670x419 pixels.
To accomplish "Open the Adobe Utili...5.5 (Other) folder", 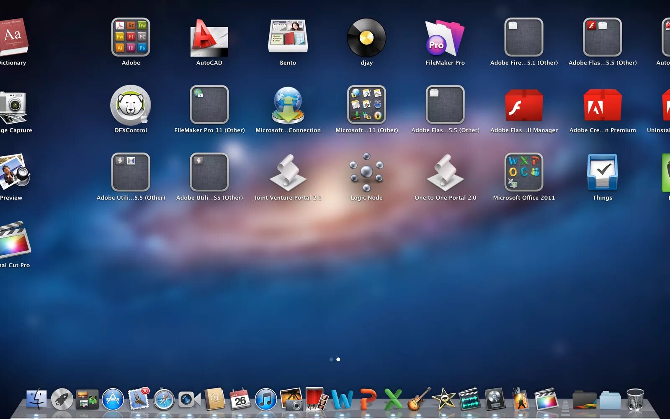I will tap(131, 172).
